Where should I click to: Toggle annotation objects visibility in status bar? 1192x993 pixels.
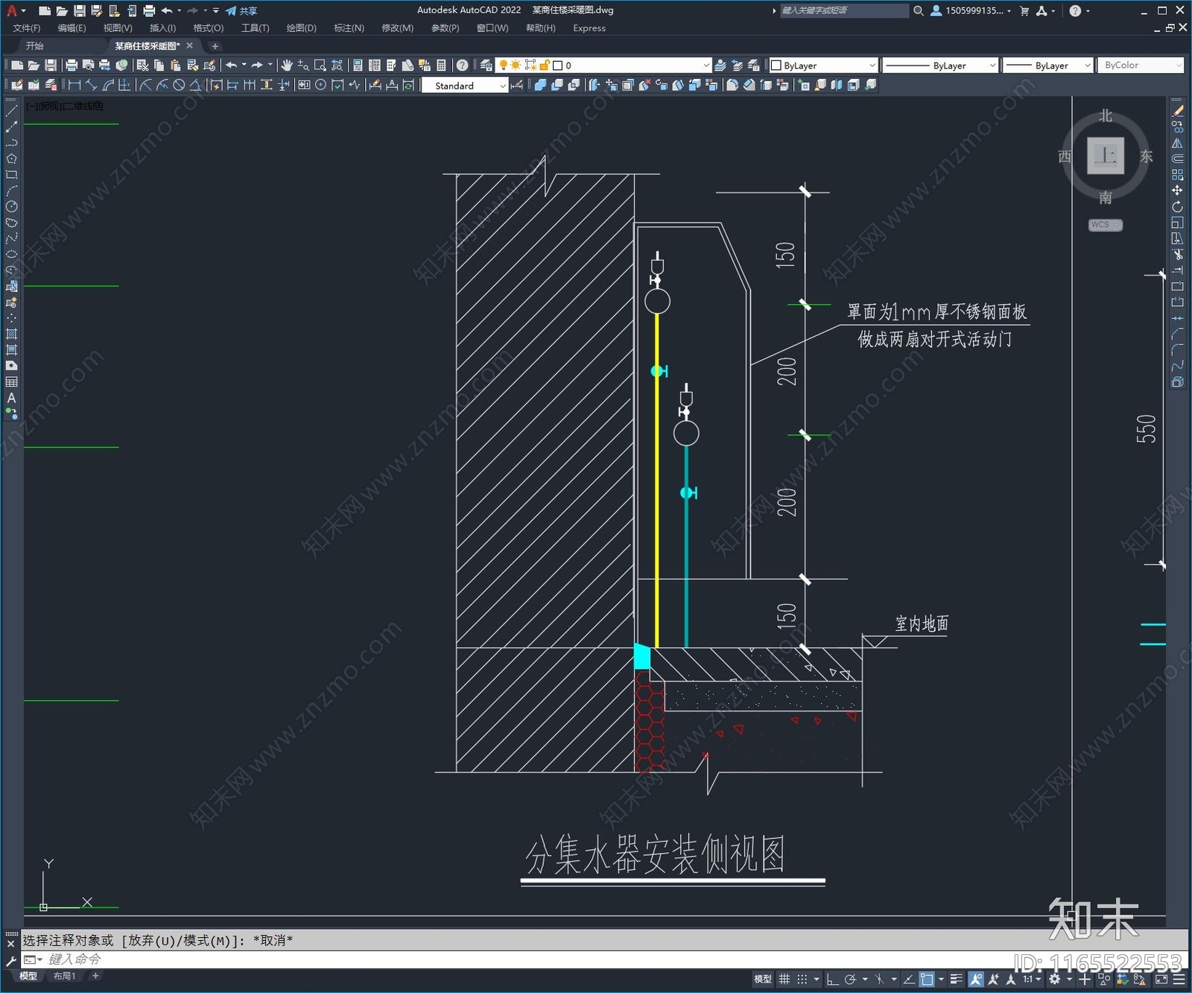point(975,980)
